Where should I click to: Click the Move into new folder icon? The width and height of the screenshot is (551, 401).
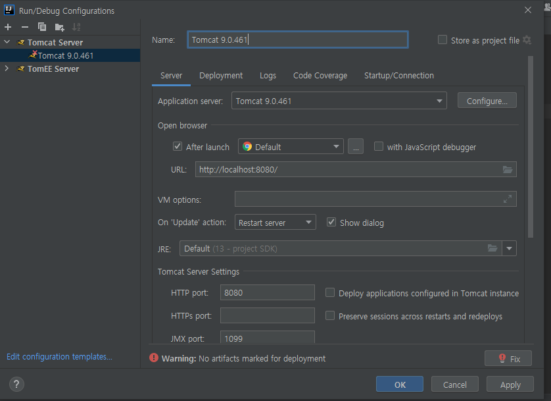pos(59,27)
